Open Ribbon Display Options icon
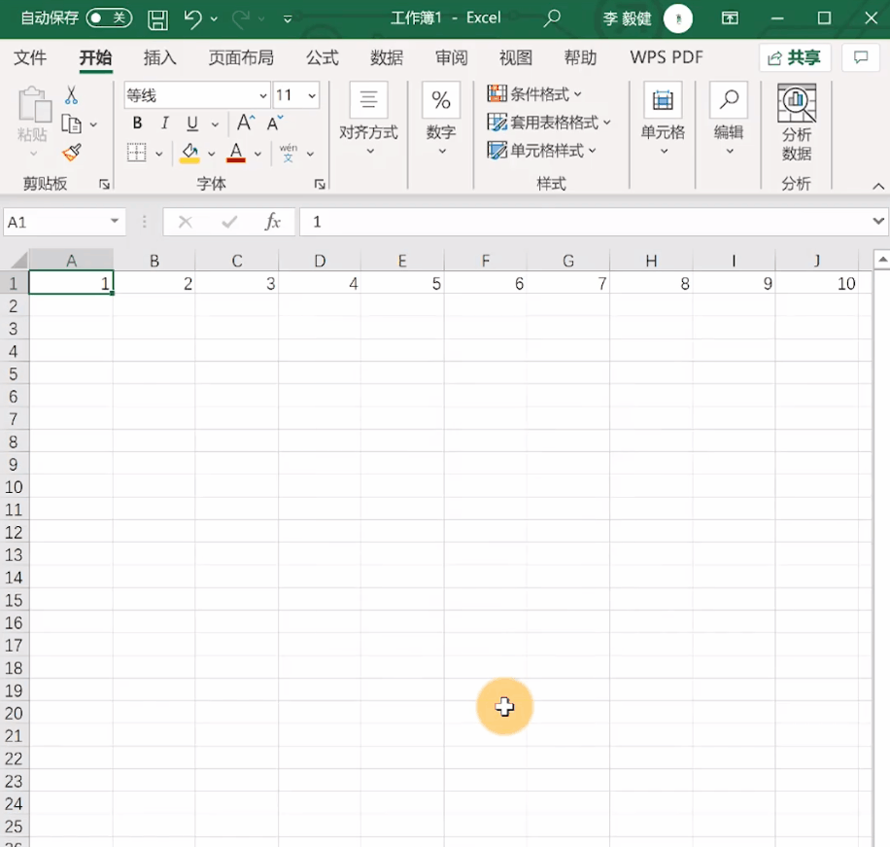This screenshot has width=890, height=847. pyautogui.click(x=730, y=18)
